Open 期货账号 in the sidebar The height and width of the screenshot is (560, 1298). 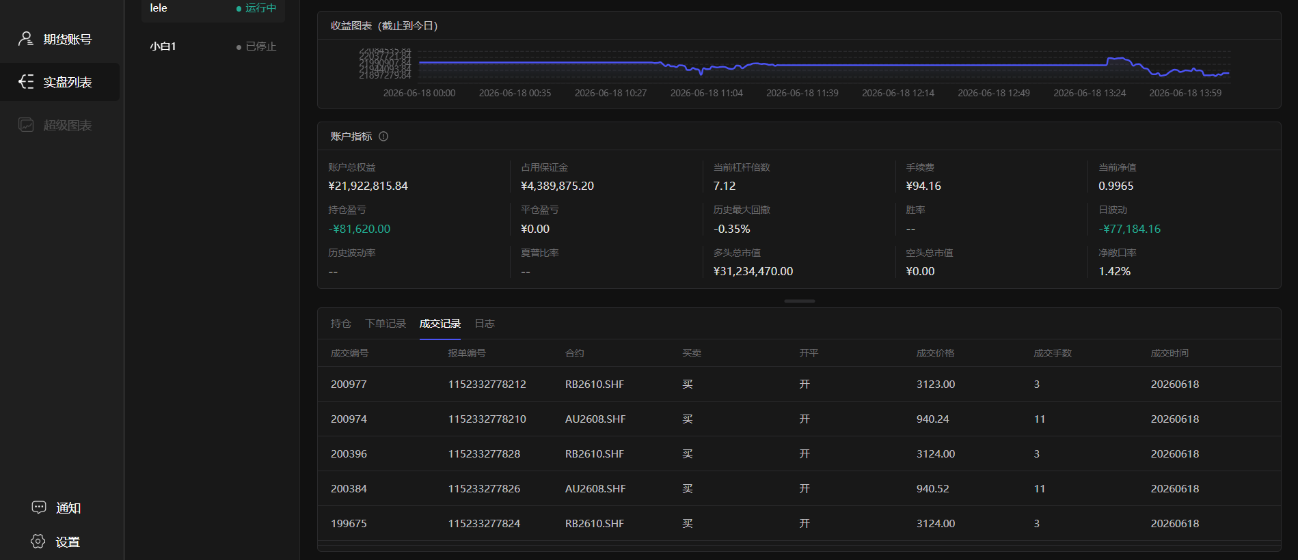tap(60, 39)
